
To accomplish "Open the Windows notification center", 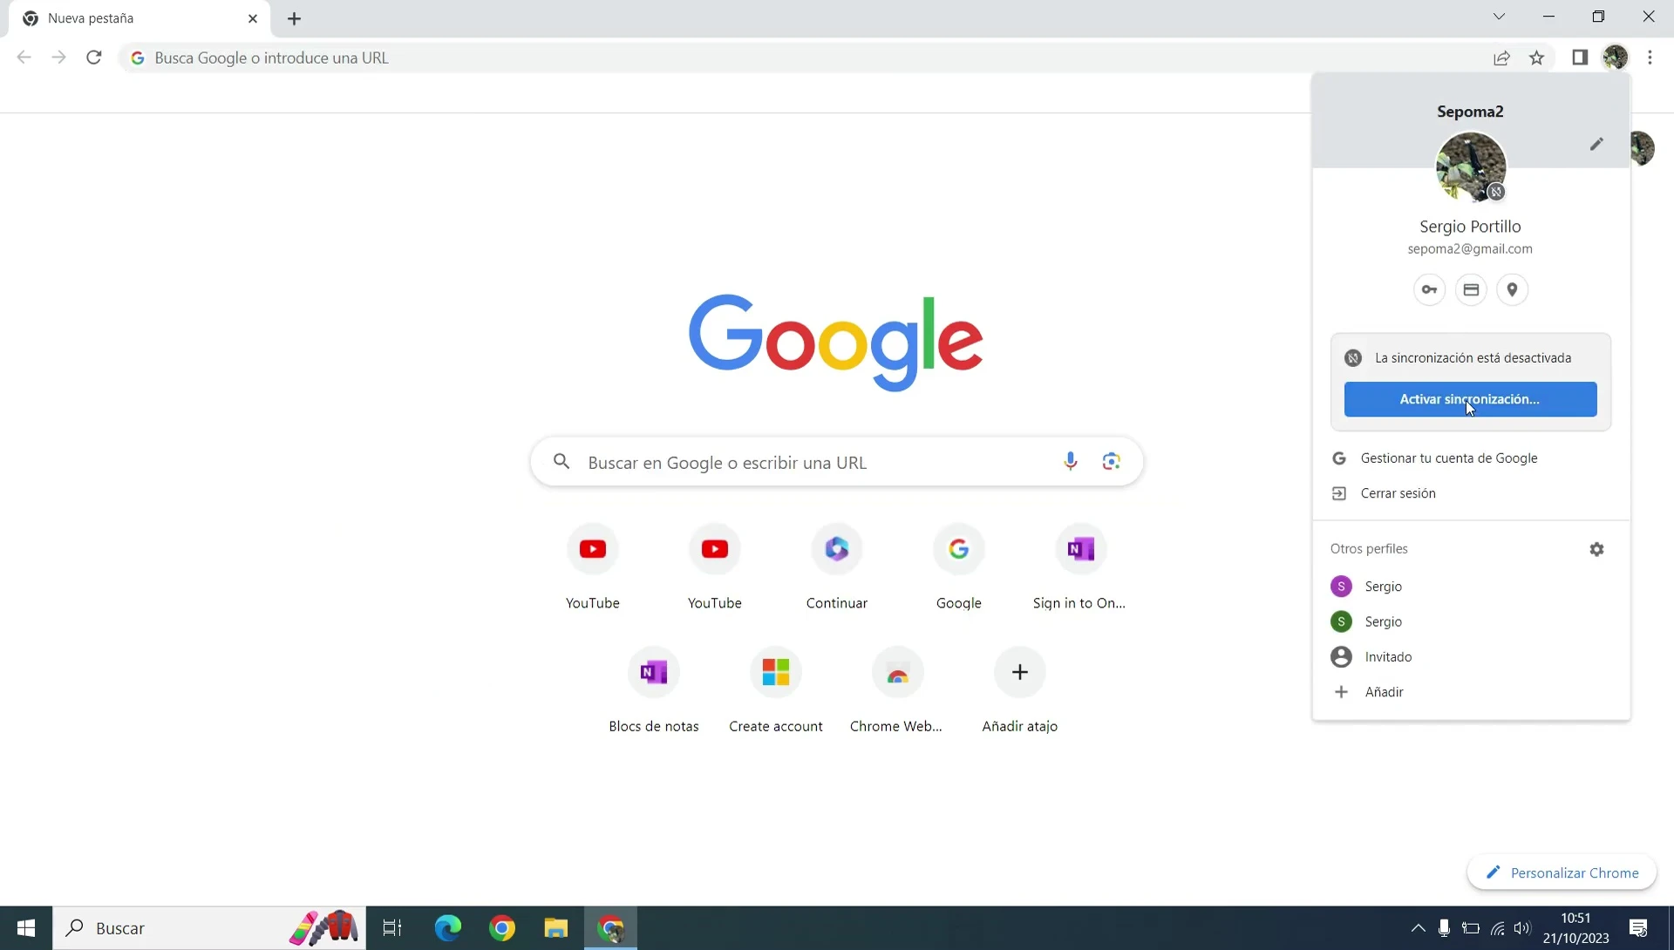I will [1638, 928].
